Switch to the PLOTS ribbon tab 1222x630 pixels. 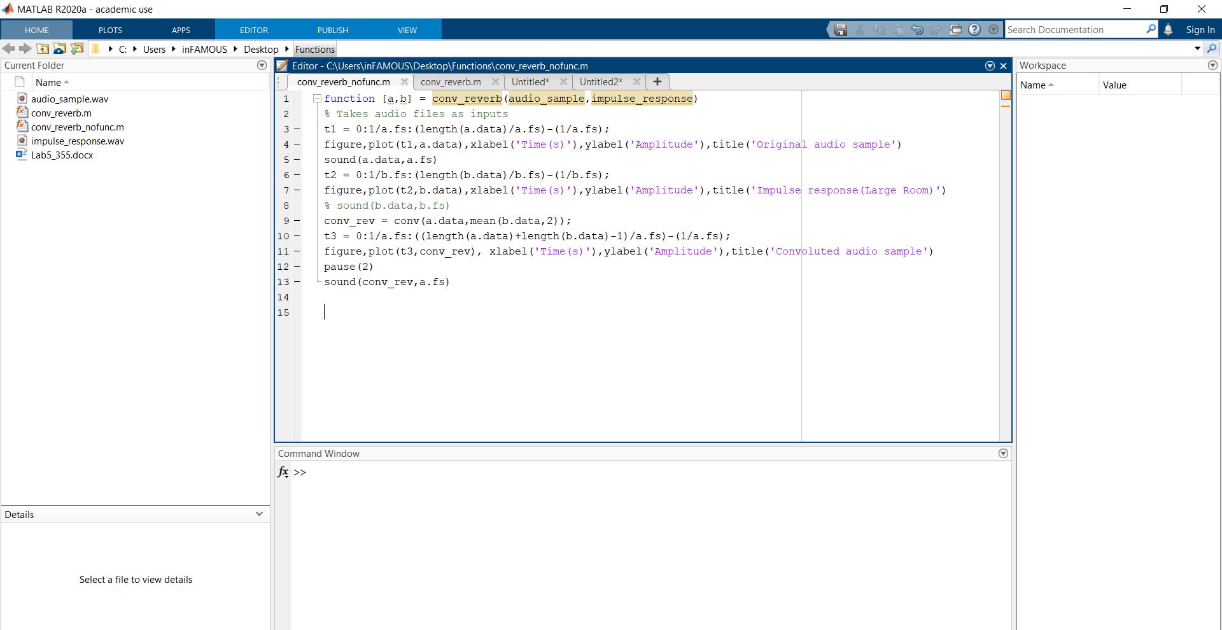tap(109, 29)
